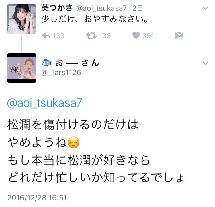Open the 葵つかさ display name

(x=57, y=8)
